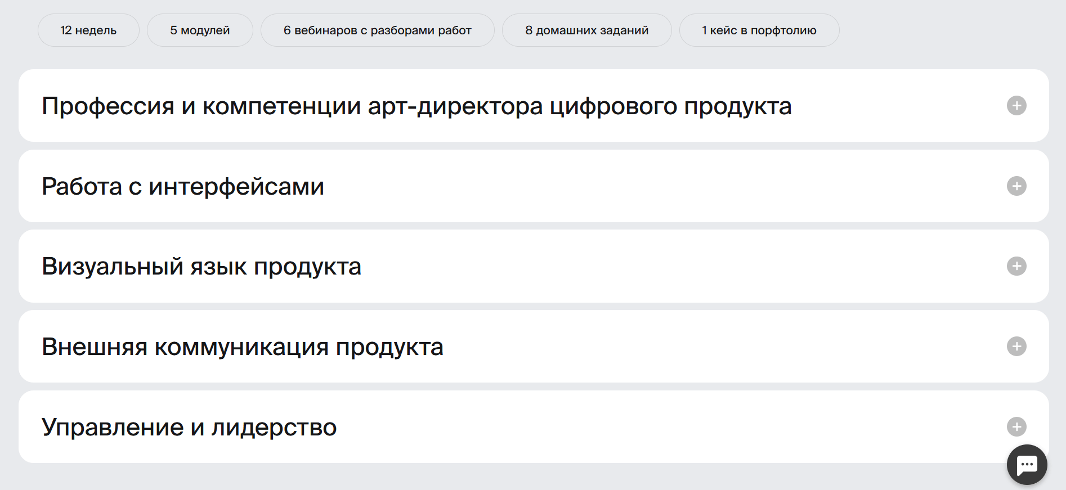Image resolution: width=1066 pixels, height=490 pixels.
Task: Click the word 'цифрового' in first module title
Action: tap(613, 106)
